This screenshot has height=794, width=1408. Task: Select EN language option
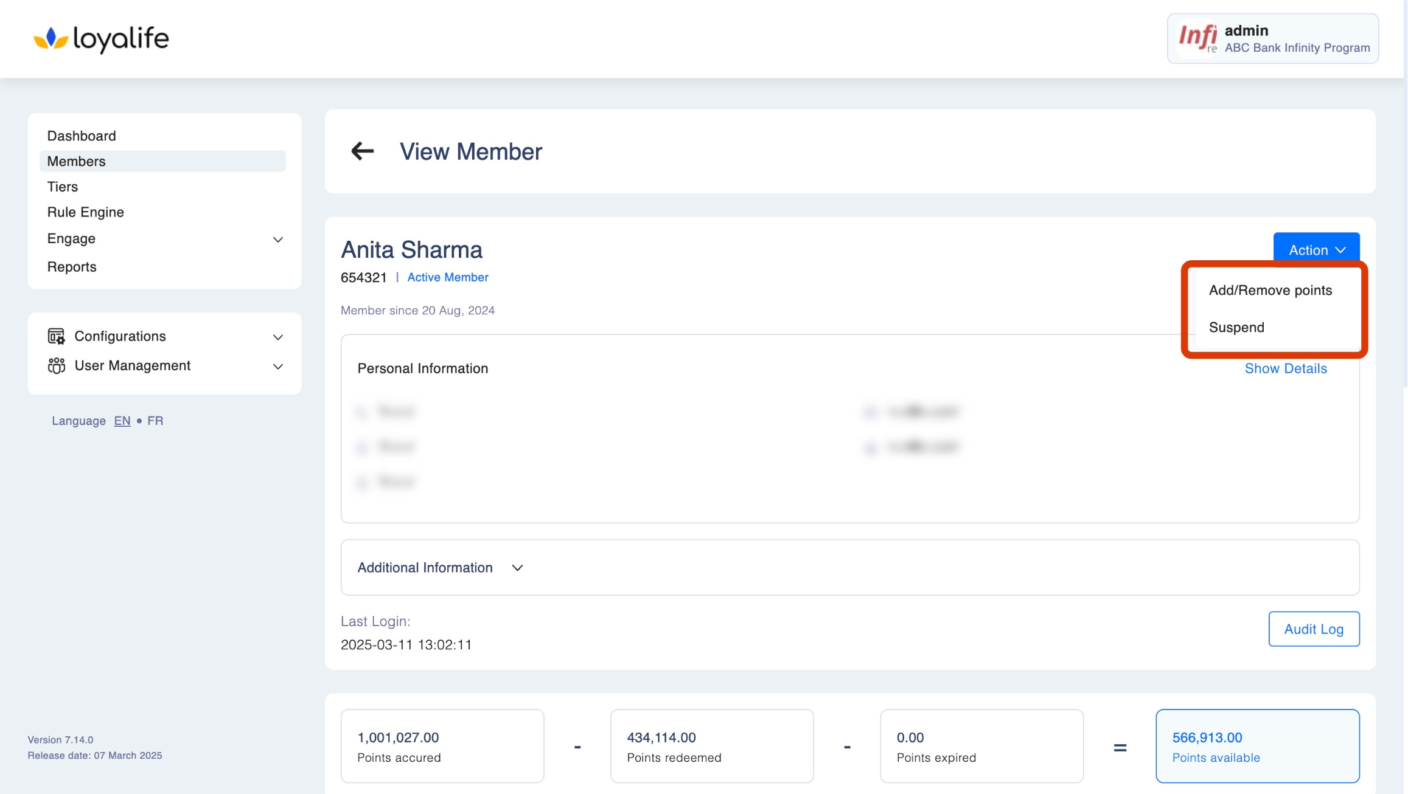point(122,421)
